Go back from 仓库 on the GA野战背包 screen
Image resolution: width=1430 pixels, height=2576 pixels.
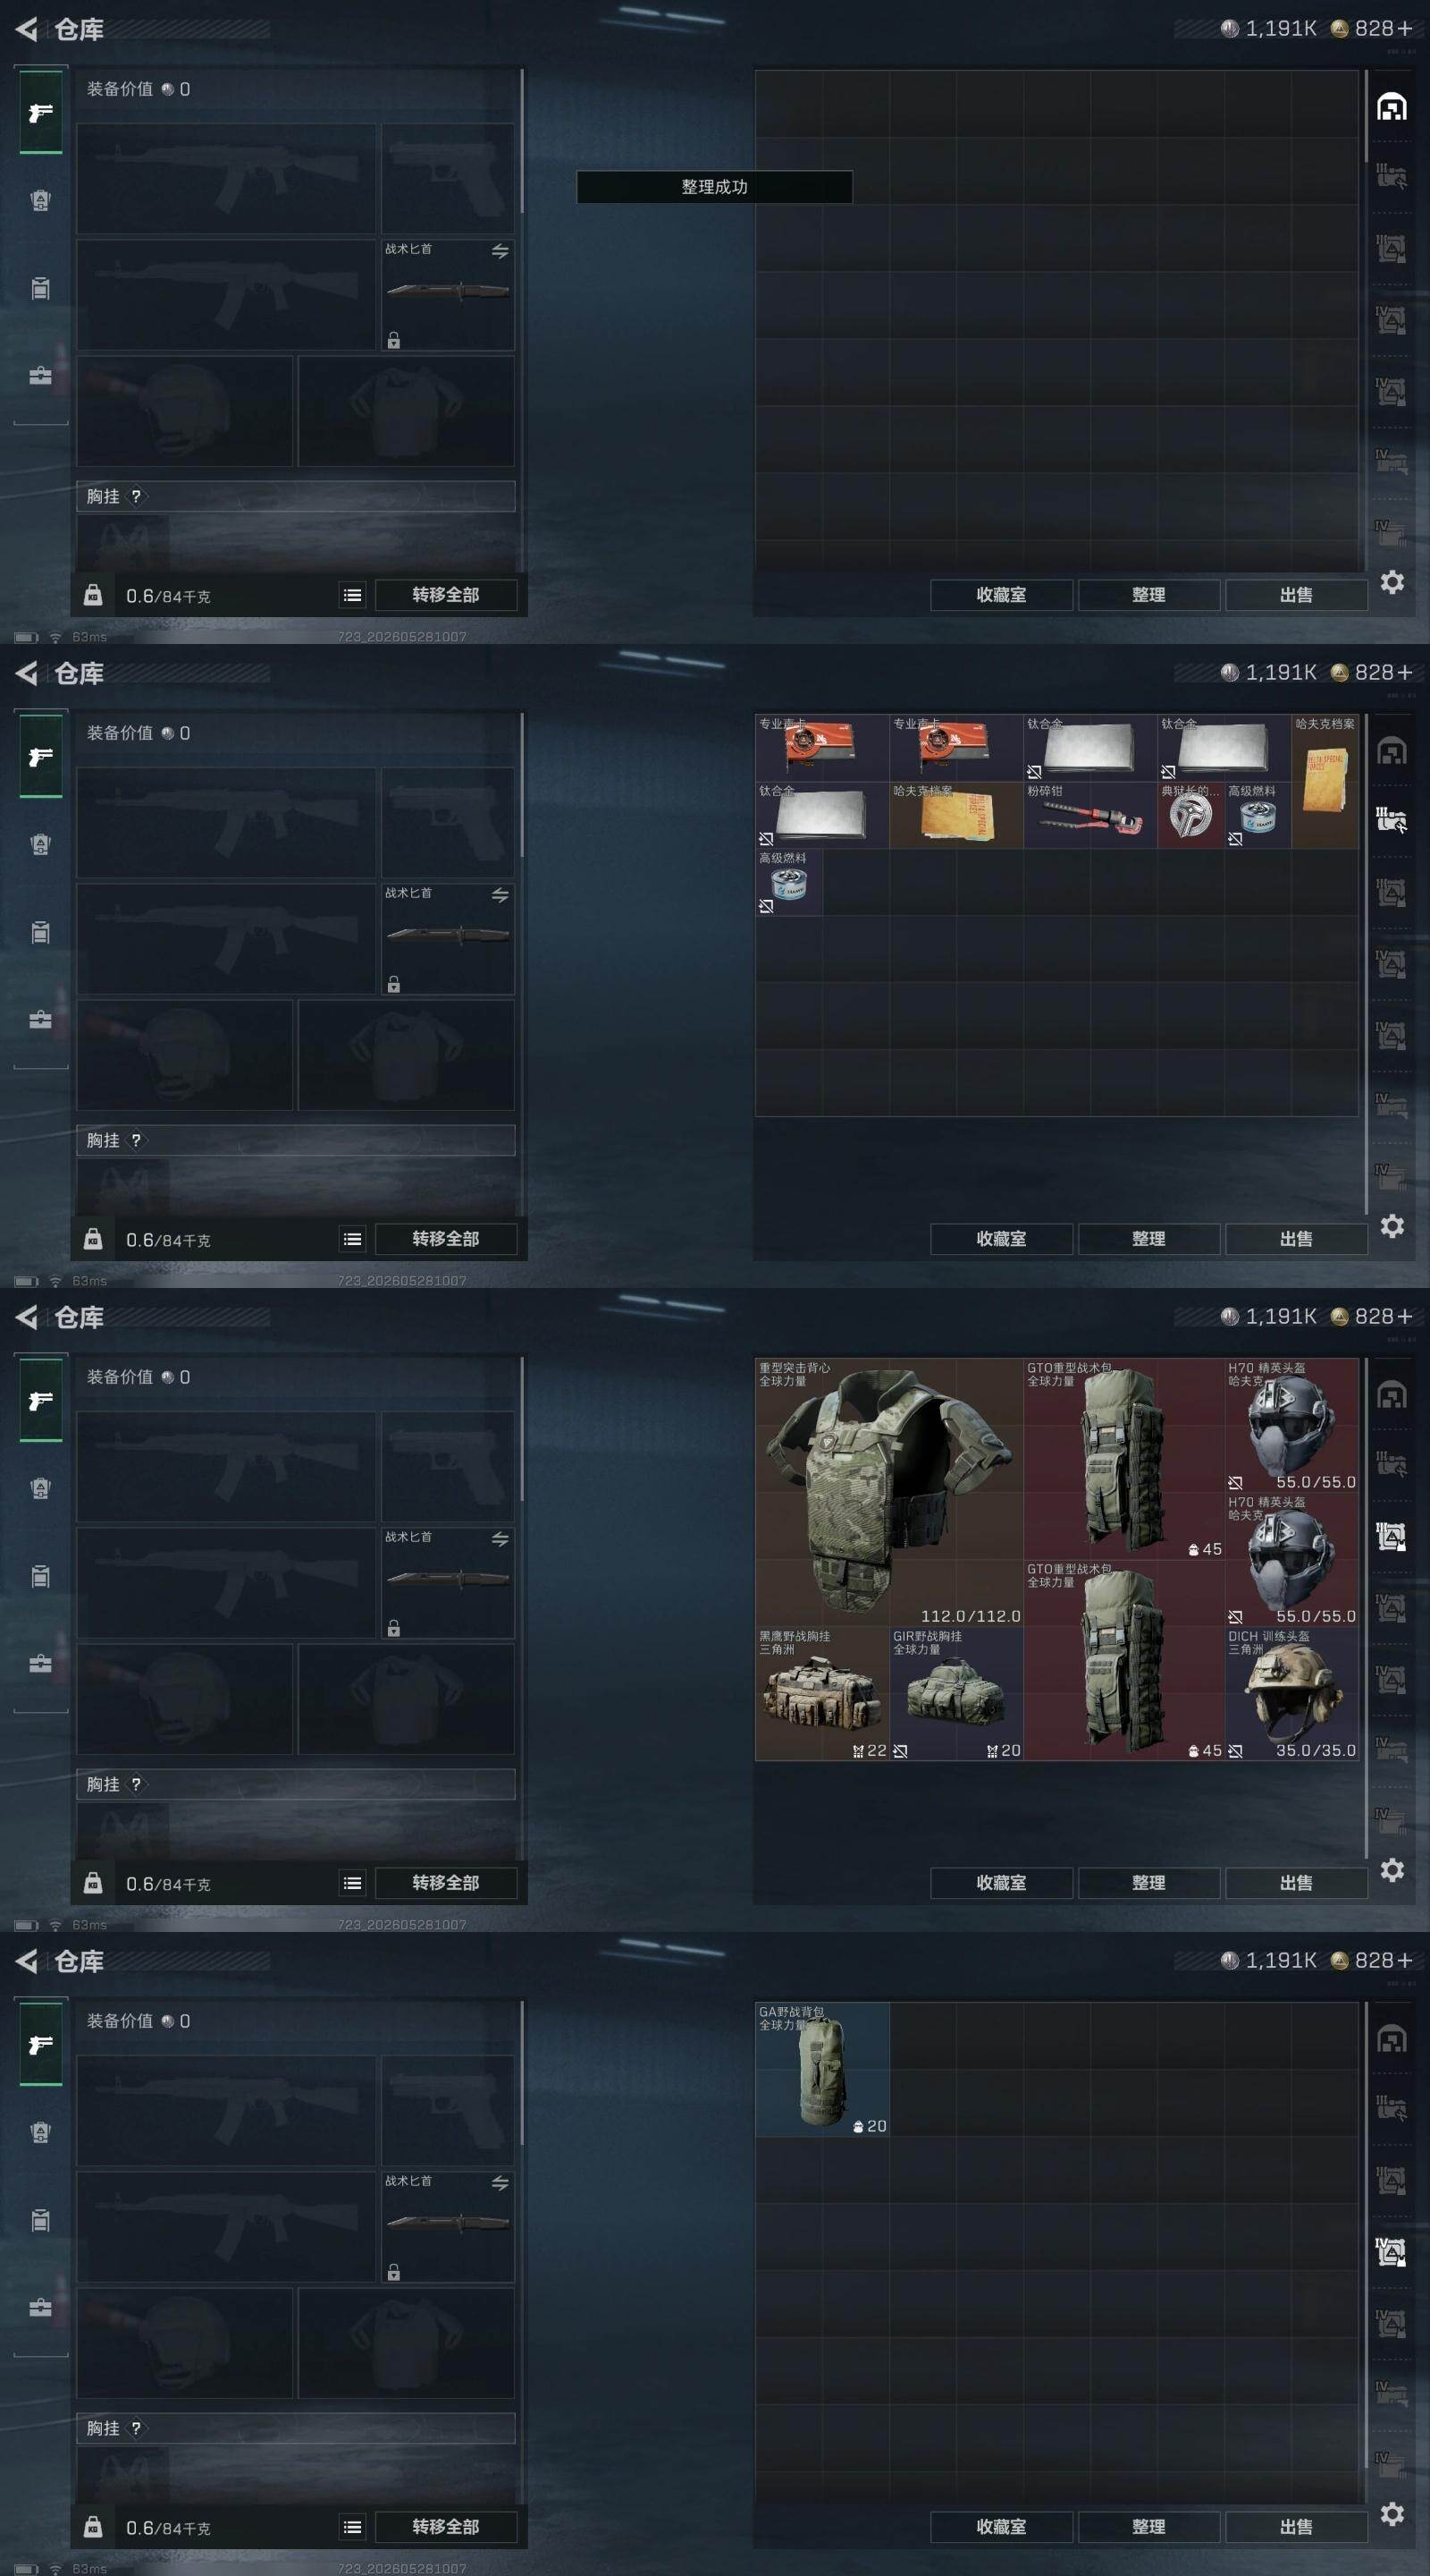[x=27, y=1962]
